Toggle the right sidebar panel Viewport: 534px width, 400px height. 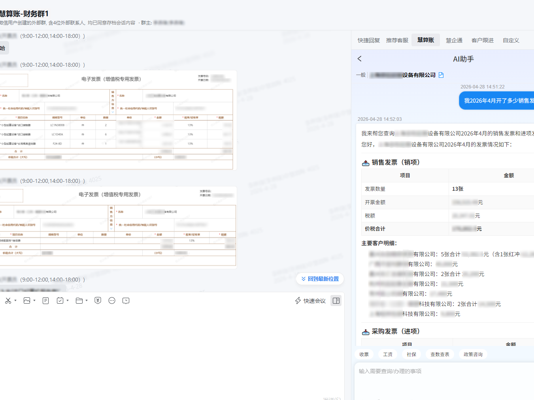pyautogui.click(x=336, y=301)
